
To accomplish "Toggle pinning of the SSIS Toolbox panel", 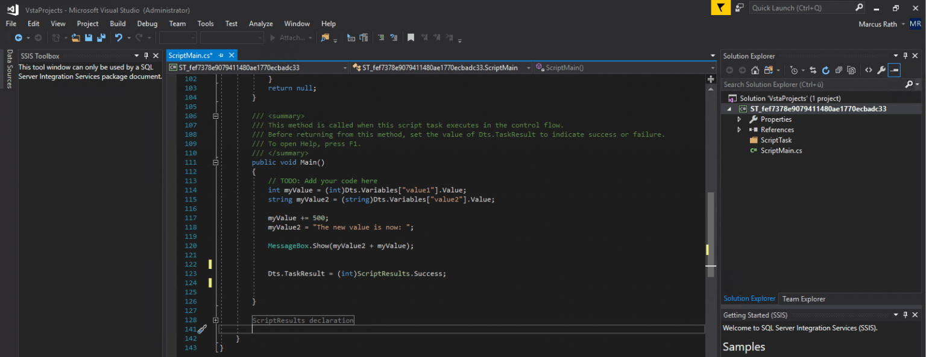I will click(x=146, y=55).
